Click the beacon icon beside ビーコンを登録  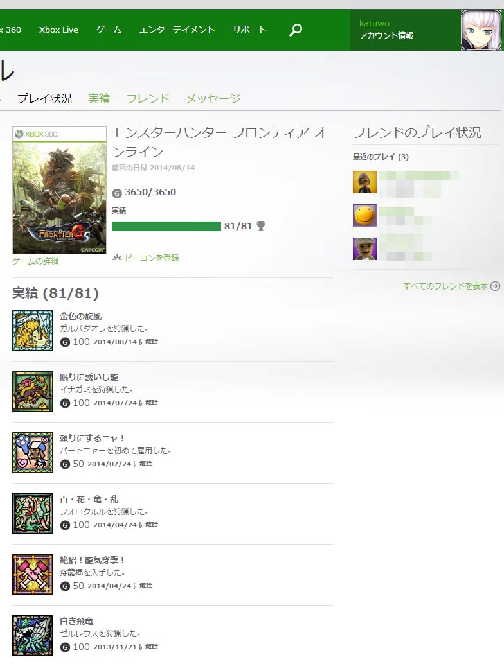coord(117,258)
